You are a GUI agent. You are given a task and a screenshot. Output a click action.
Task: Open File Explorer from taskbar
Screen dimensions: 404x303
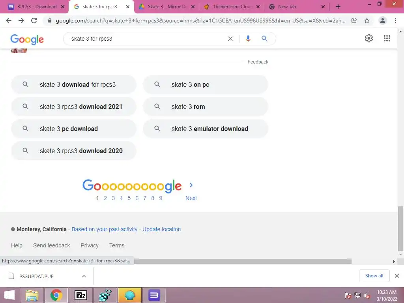[x=32, y=295]
